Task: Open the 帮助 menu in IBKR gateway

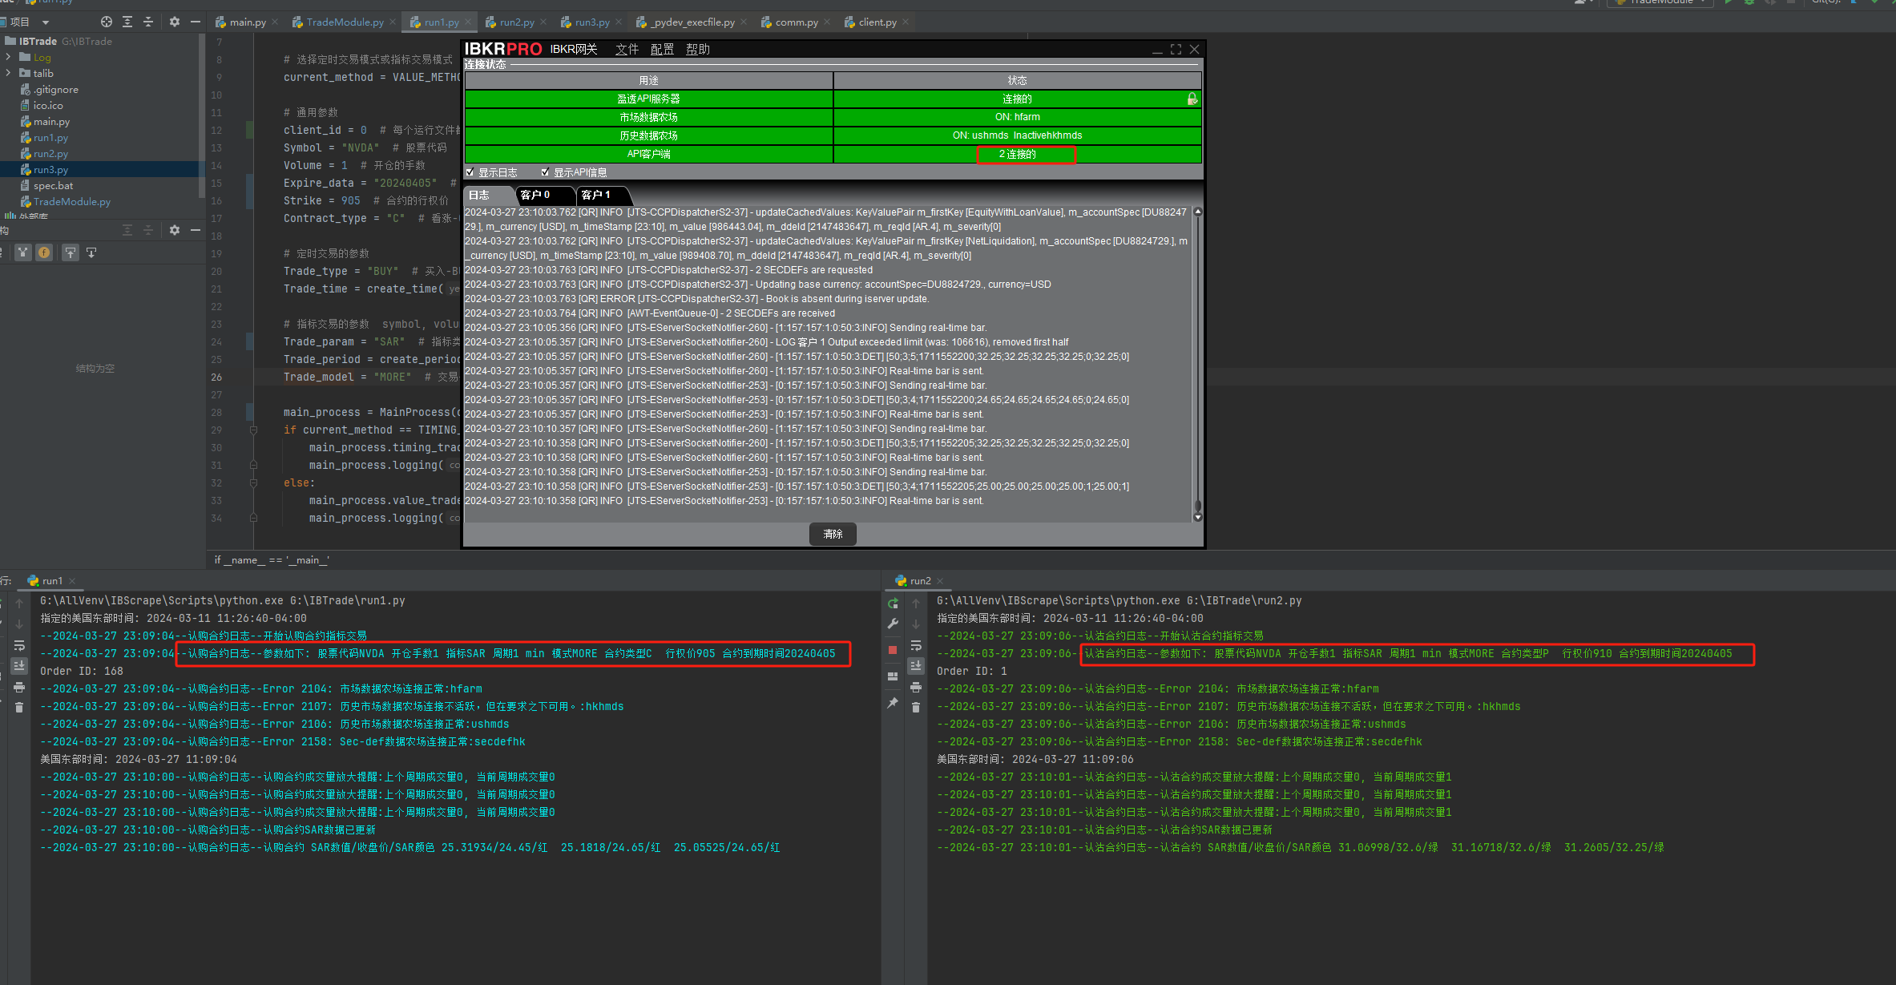Action: point(698,50)
